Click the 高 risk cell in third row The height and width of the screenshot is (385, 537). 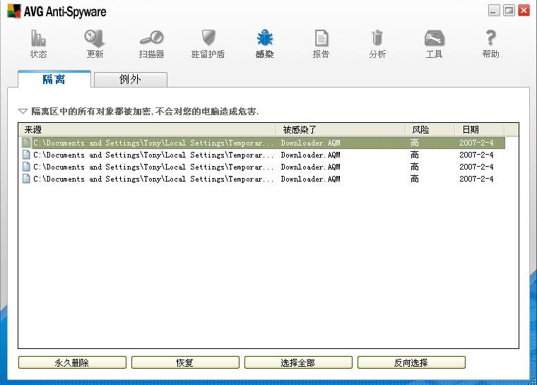(414, 167)
